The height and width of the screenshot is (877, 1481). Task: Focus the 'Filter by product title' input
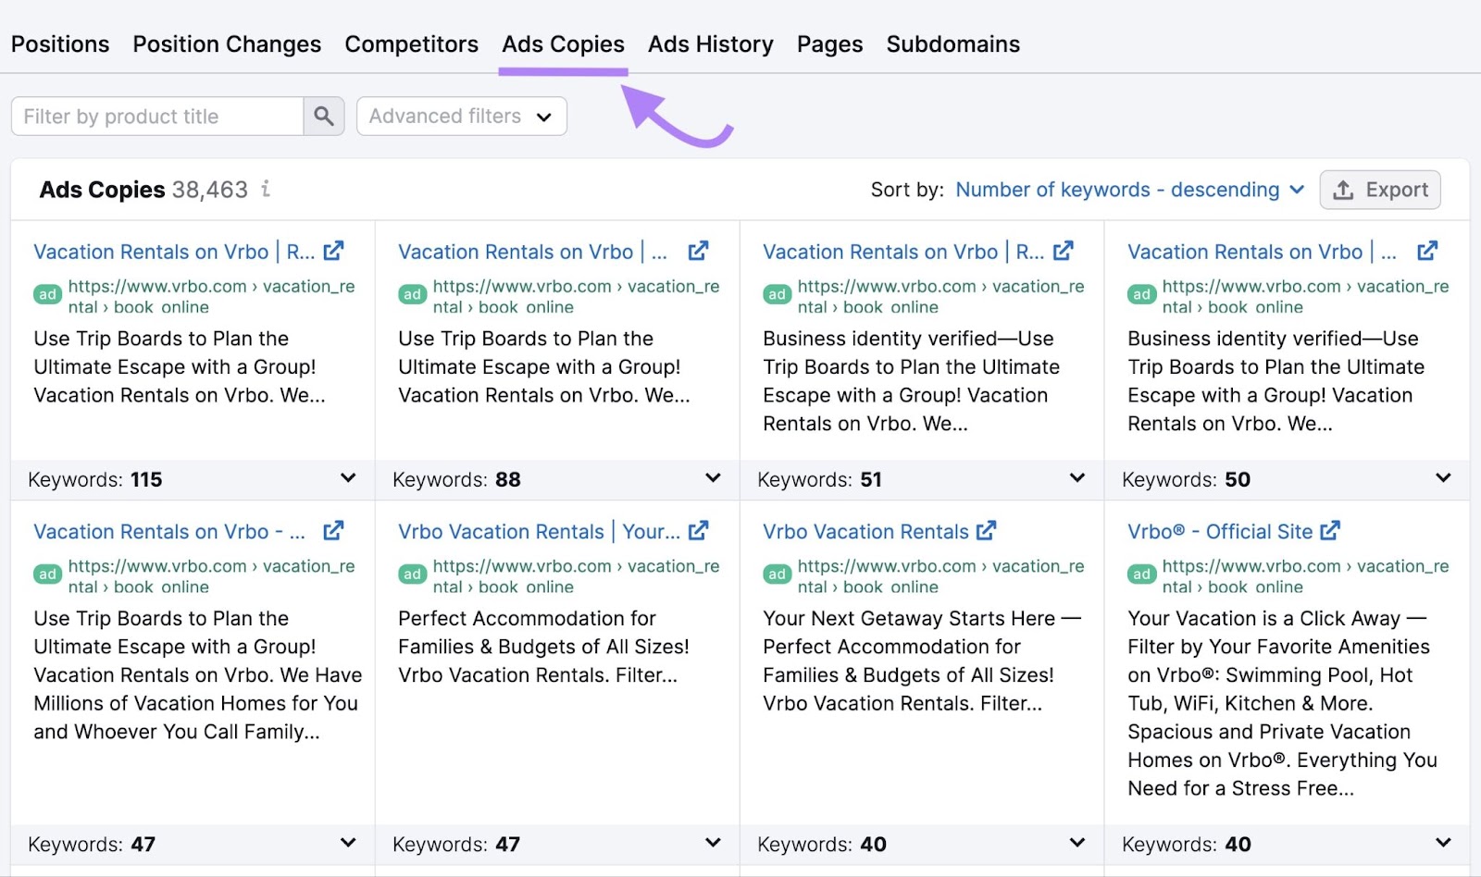157,117
